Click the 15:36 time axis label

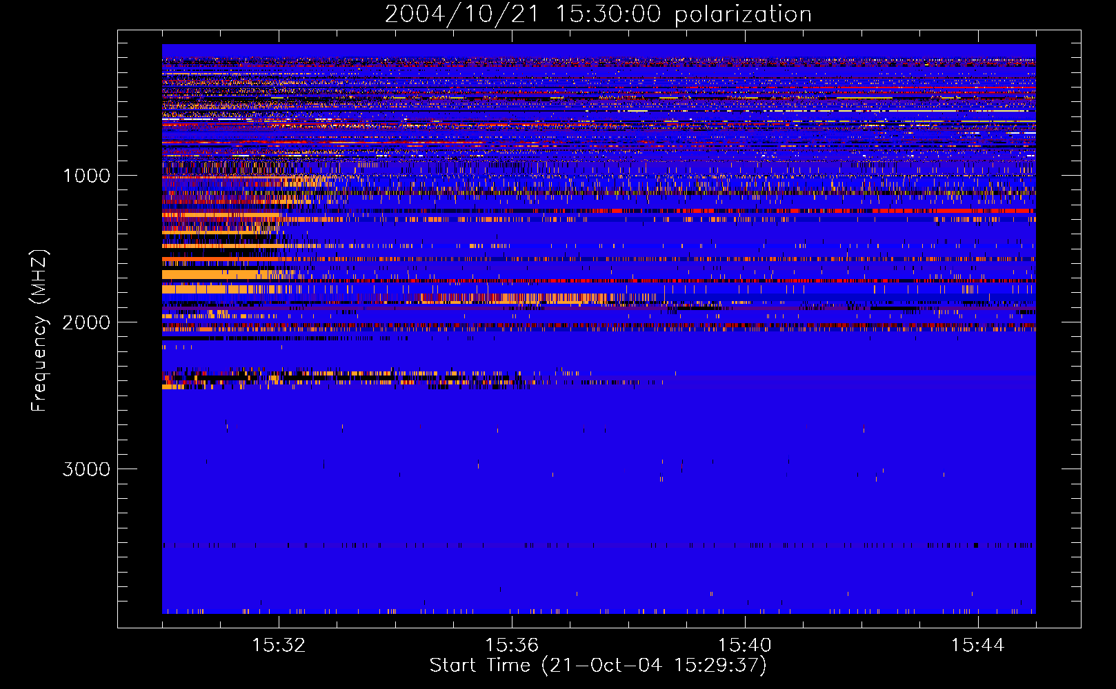tap(512, 646)
